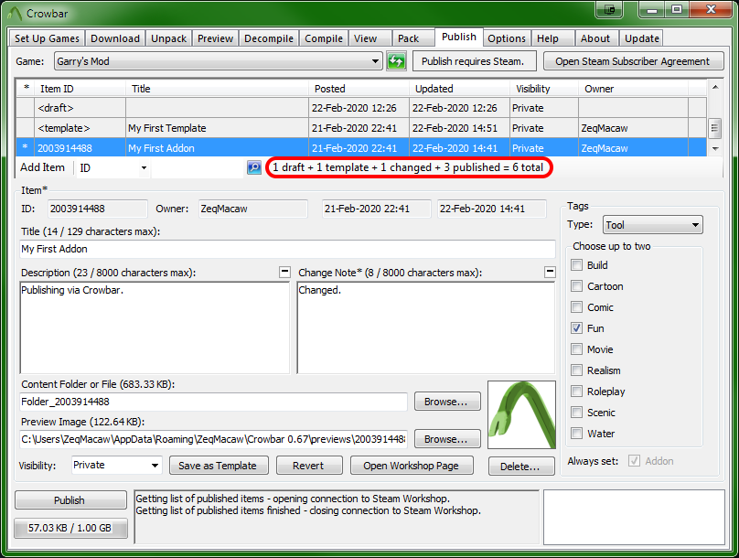The height and width of the screenshot is (558, 739).
Task: Click the Open Workshop Page button
Action: click(412, 466)
